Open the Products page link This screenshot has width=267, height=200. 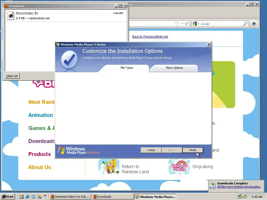pyautogui.click(x=40, y=154)
